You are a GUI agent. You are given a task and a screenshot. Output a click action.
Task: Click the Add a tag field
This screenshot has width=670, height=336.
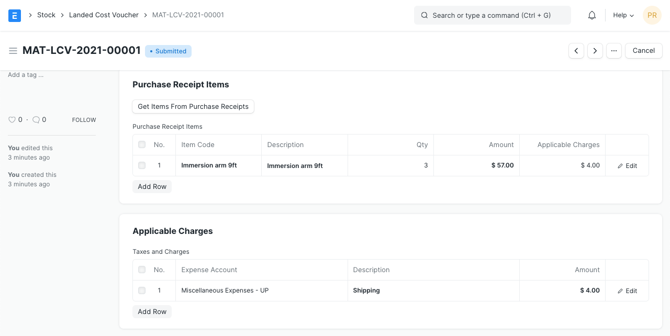point(26,75)
